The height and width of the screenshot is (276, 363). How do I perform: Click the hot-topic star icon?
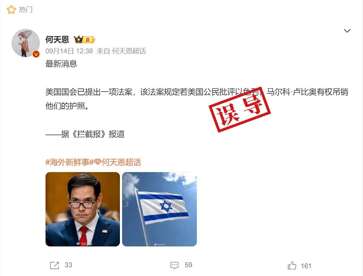11,9
